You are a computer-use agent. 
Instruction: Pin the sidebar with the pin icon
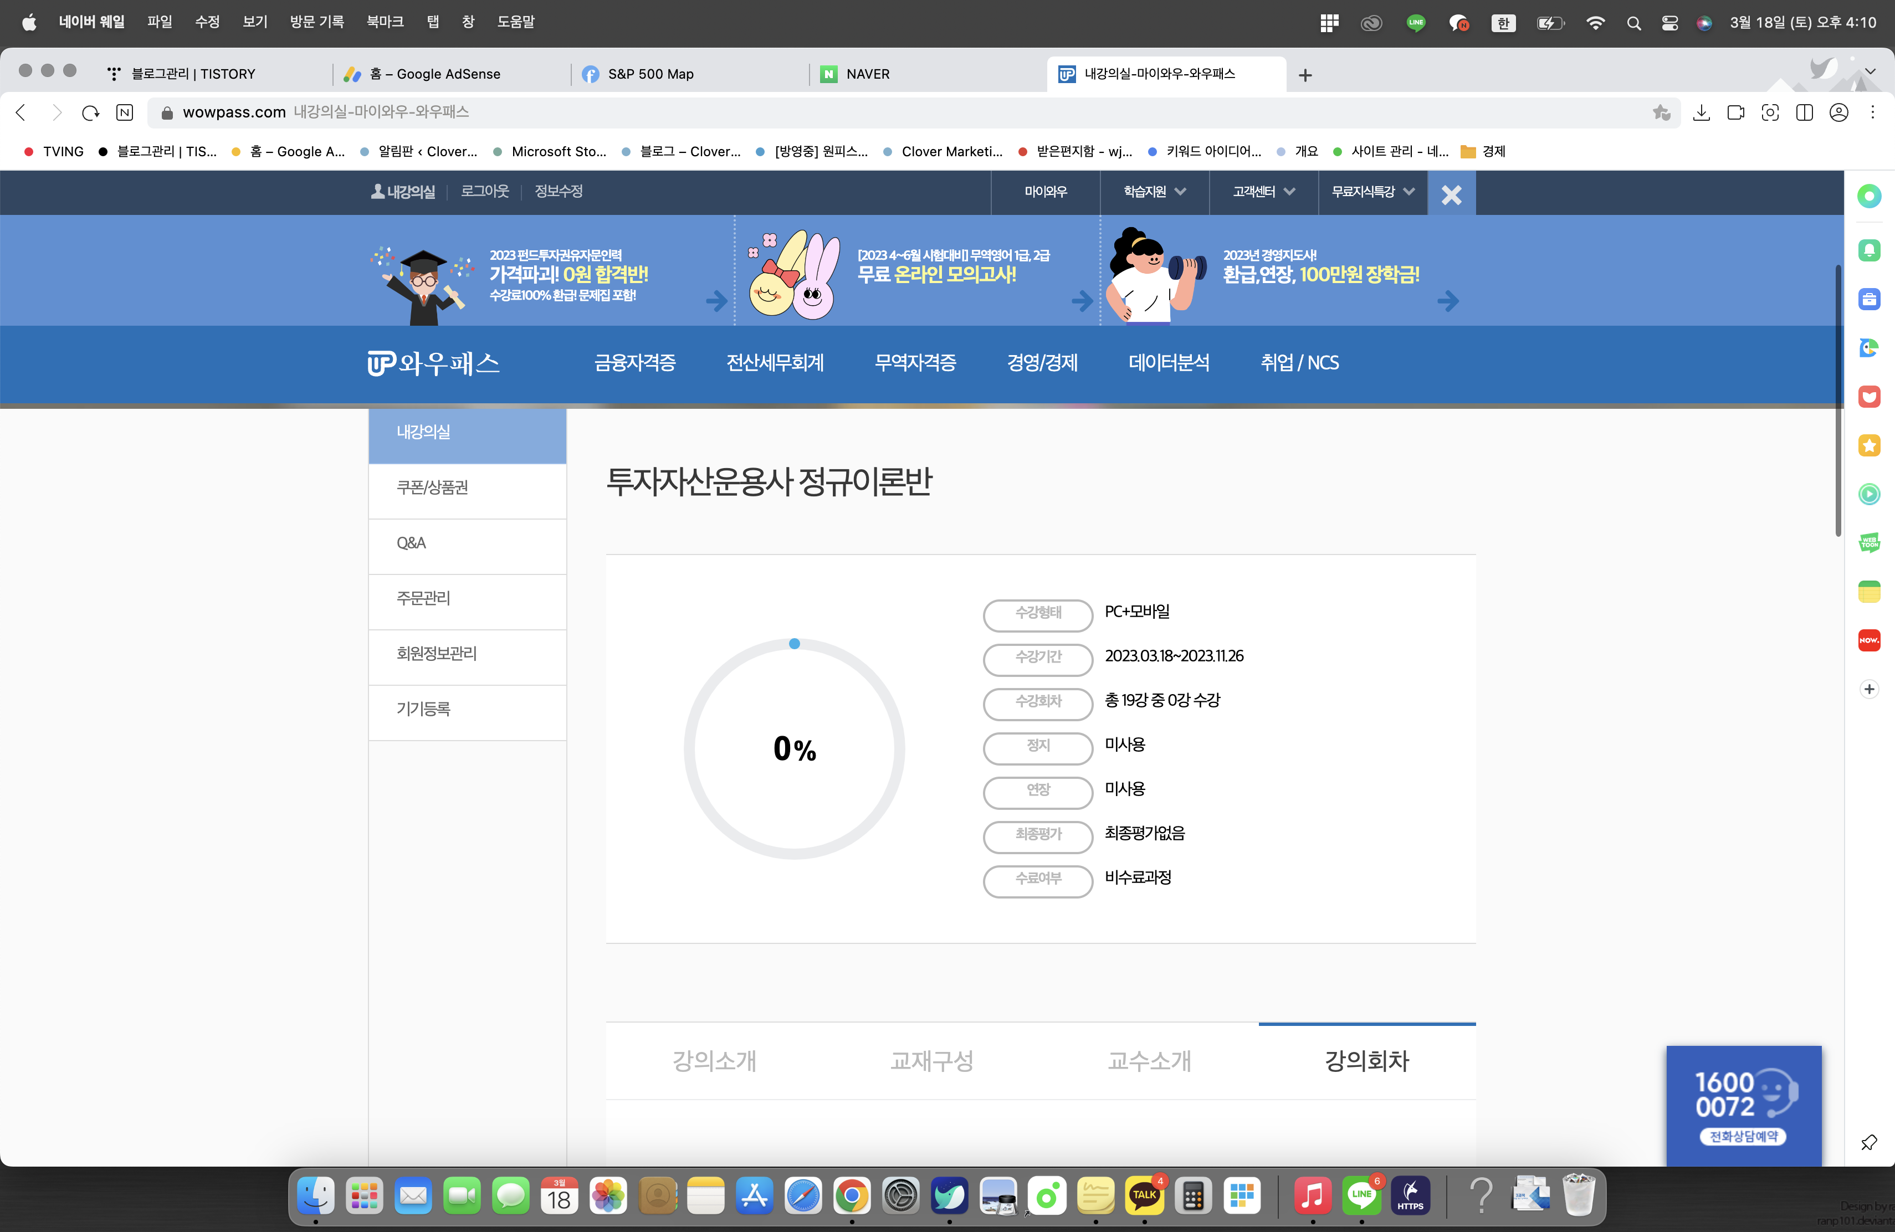click(x=1869, y=1142)
